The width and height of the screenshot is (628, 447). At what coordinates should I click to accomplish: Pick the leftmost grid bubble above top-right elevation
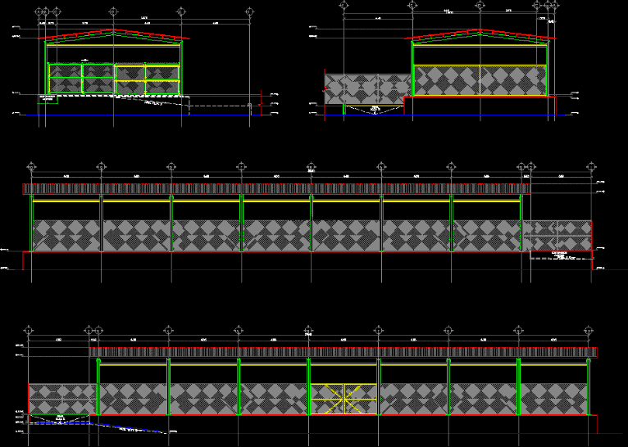tap(344, 7)
